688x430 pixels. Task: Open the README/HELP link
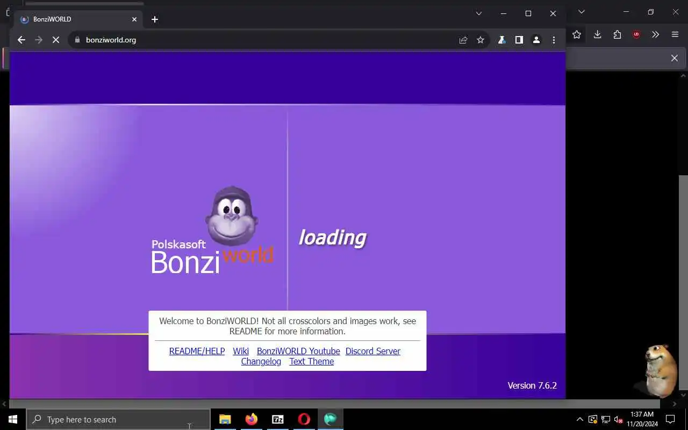(197, 351)
